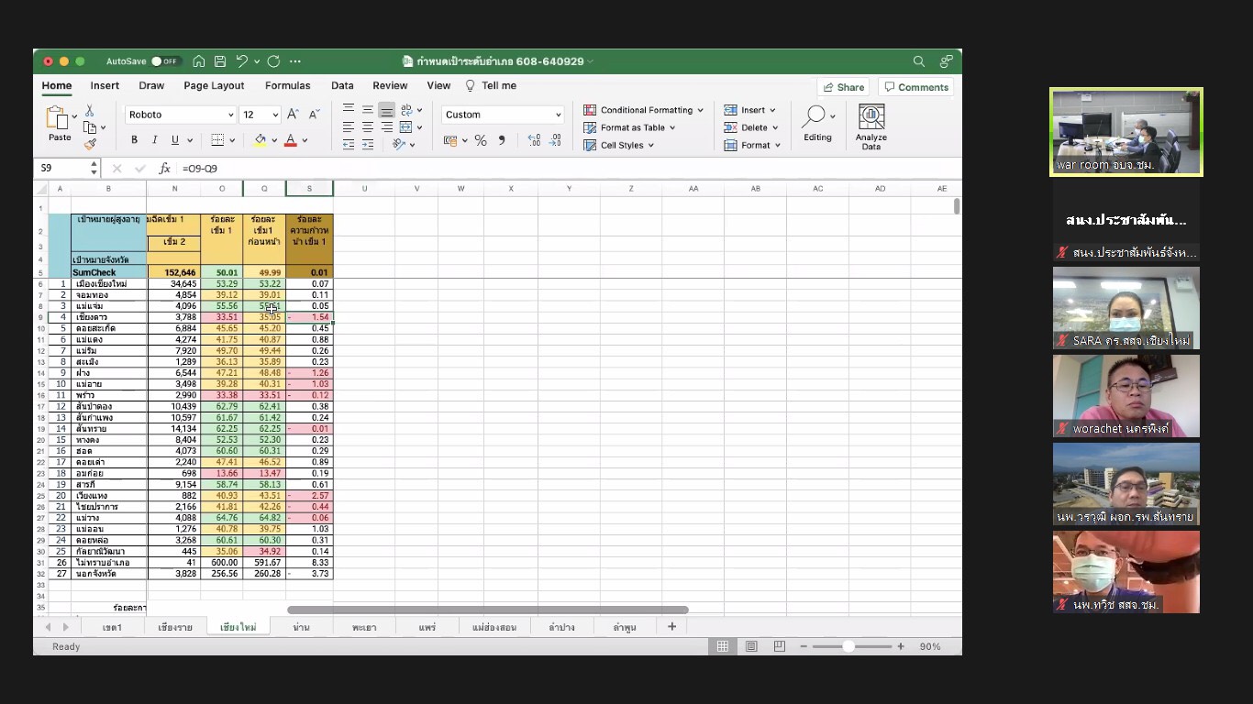The width and height of the screenshot is (1253, 704).
Task: Decrease decimal places
Action: click(x=555, y=140)
